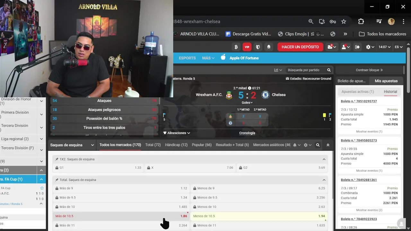Viewport: 411px width, 231px height.
Task: Open the messages envelope with badge 2
Action: click(332, 47)
